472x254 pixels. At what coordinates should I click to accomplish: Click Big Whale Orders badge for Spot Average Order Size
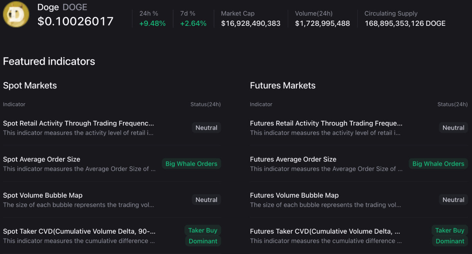click(191, 164)
